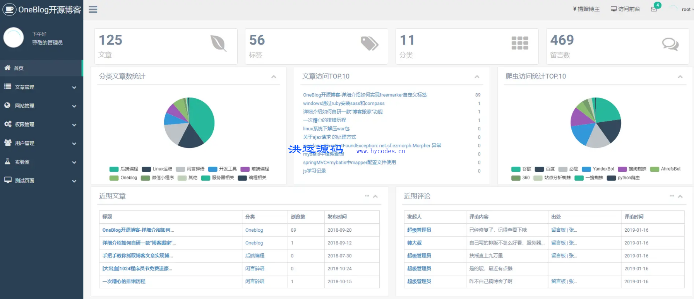Toggle 后端编程 legend swatch
Screen dimensions: 694x299
pyautogui.click(x=114, y=169)
